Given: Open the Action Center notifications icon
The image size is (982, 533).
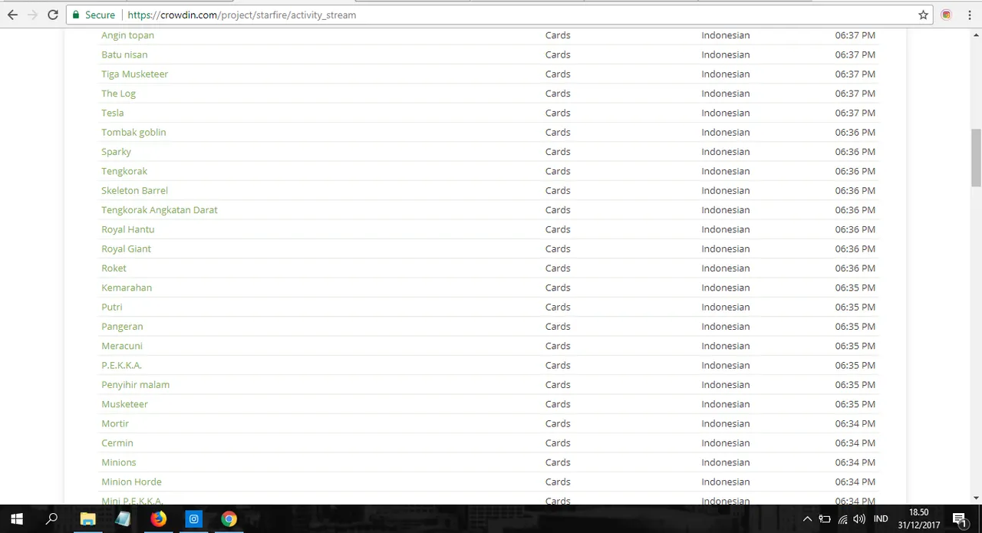Looking at the screenshot, I should coord(959,519).
